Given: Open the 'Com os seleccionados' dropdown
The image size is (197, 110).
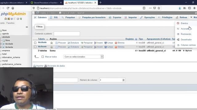Looking at the screenshot, I should click(x=83, y=57).
